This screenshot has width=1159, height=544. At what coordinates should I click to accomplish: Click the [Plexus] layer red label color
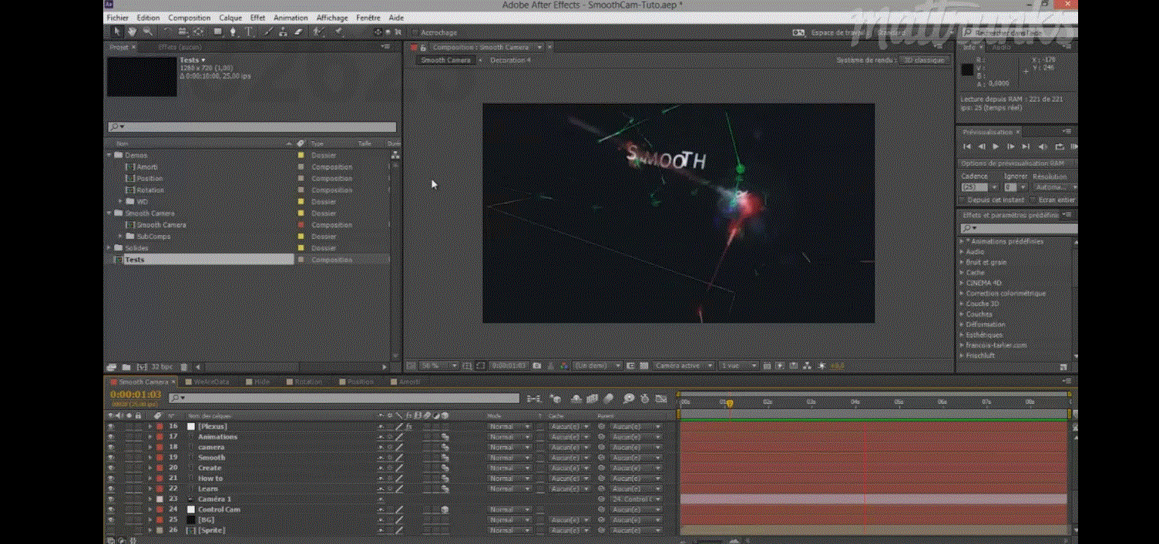[x=160, y=426]
